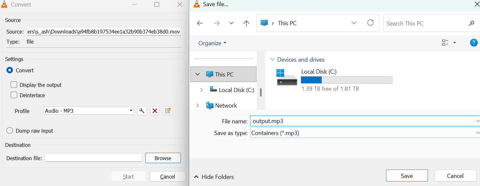
Task: Expand the Network tree node
Action: pyautogui.click(x=198, y=105)
